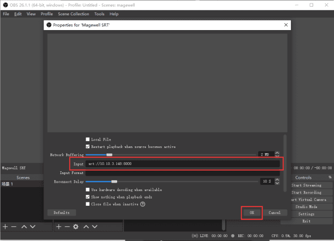Add a new scene with plus icon
The width and height of the screenshot is (334, 241).
point(5,226)
